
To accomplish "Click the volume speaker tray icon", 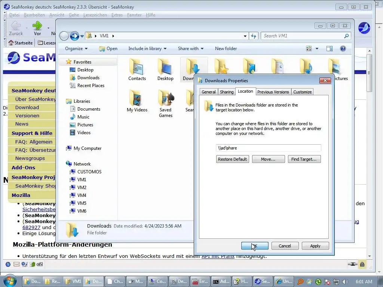I will 345,282.
